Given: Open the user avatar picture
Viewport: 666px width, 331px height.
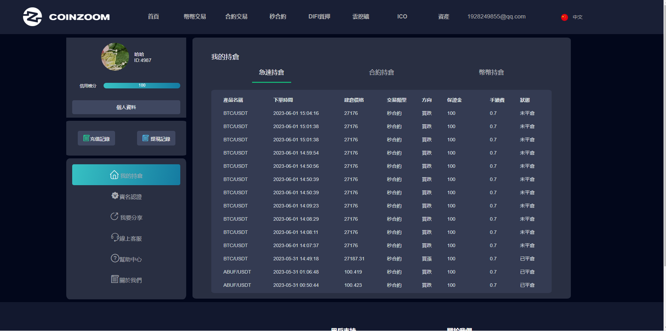Looking at the screenshot, I should tap(115, 57).
